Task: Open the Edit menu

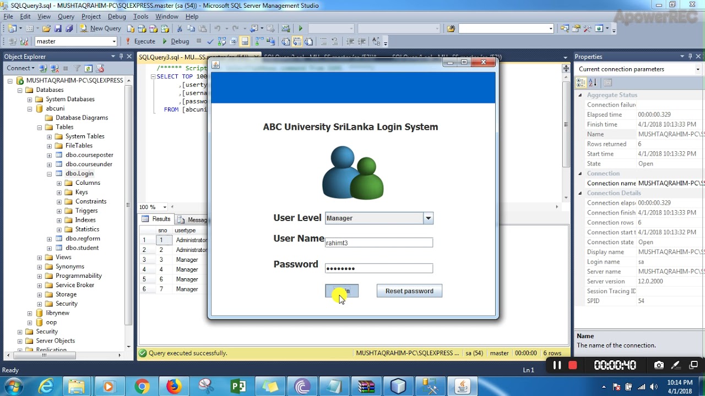Action: (25, 16)
